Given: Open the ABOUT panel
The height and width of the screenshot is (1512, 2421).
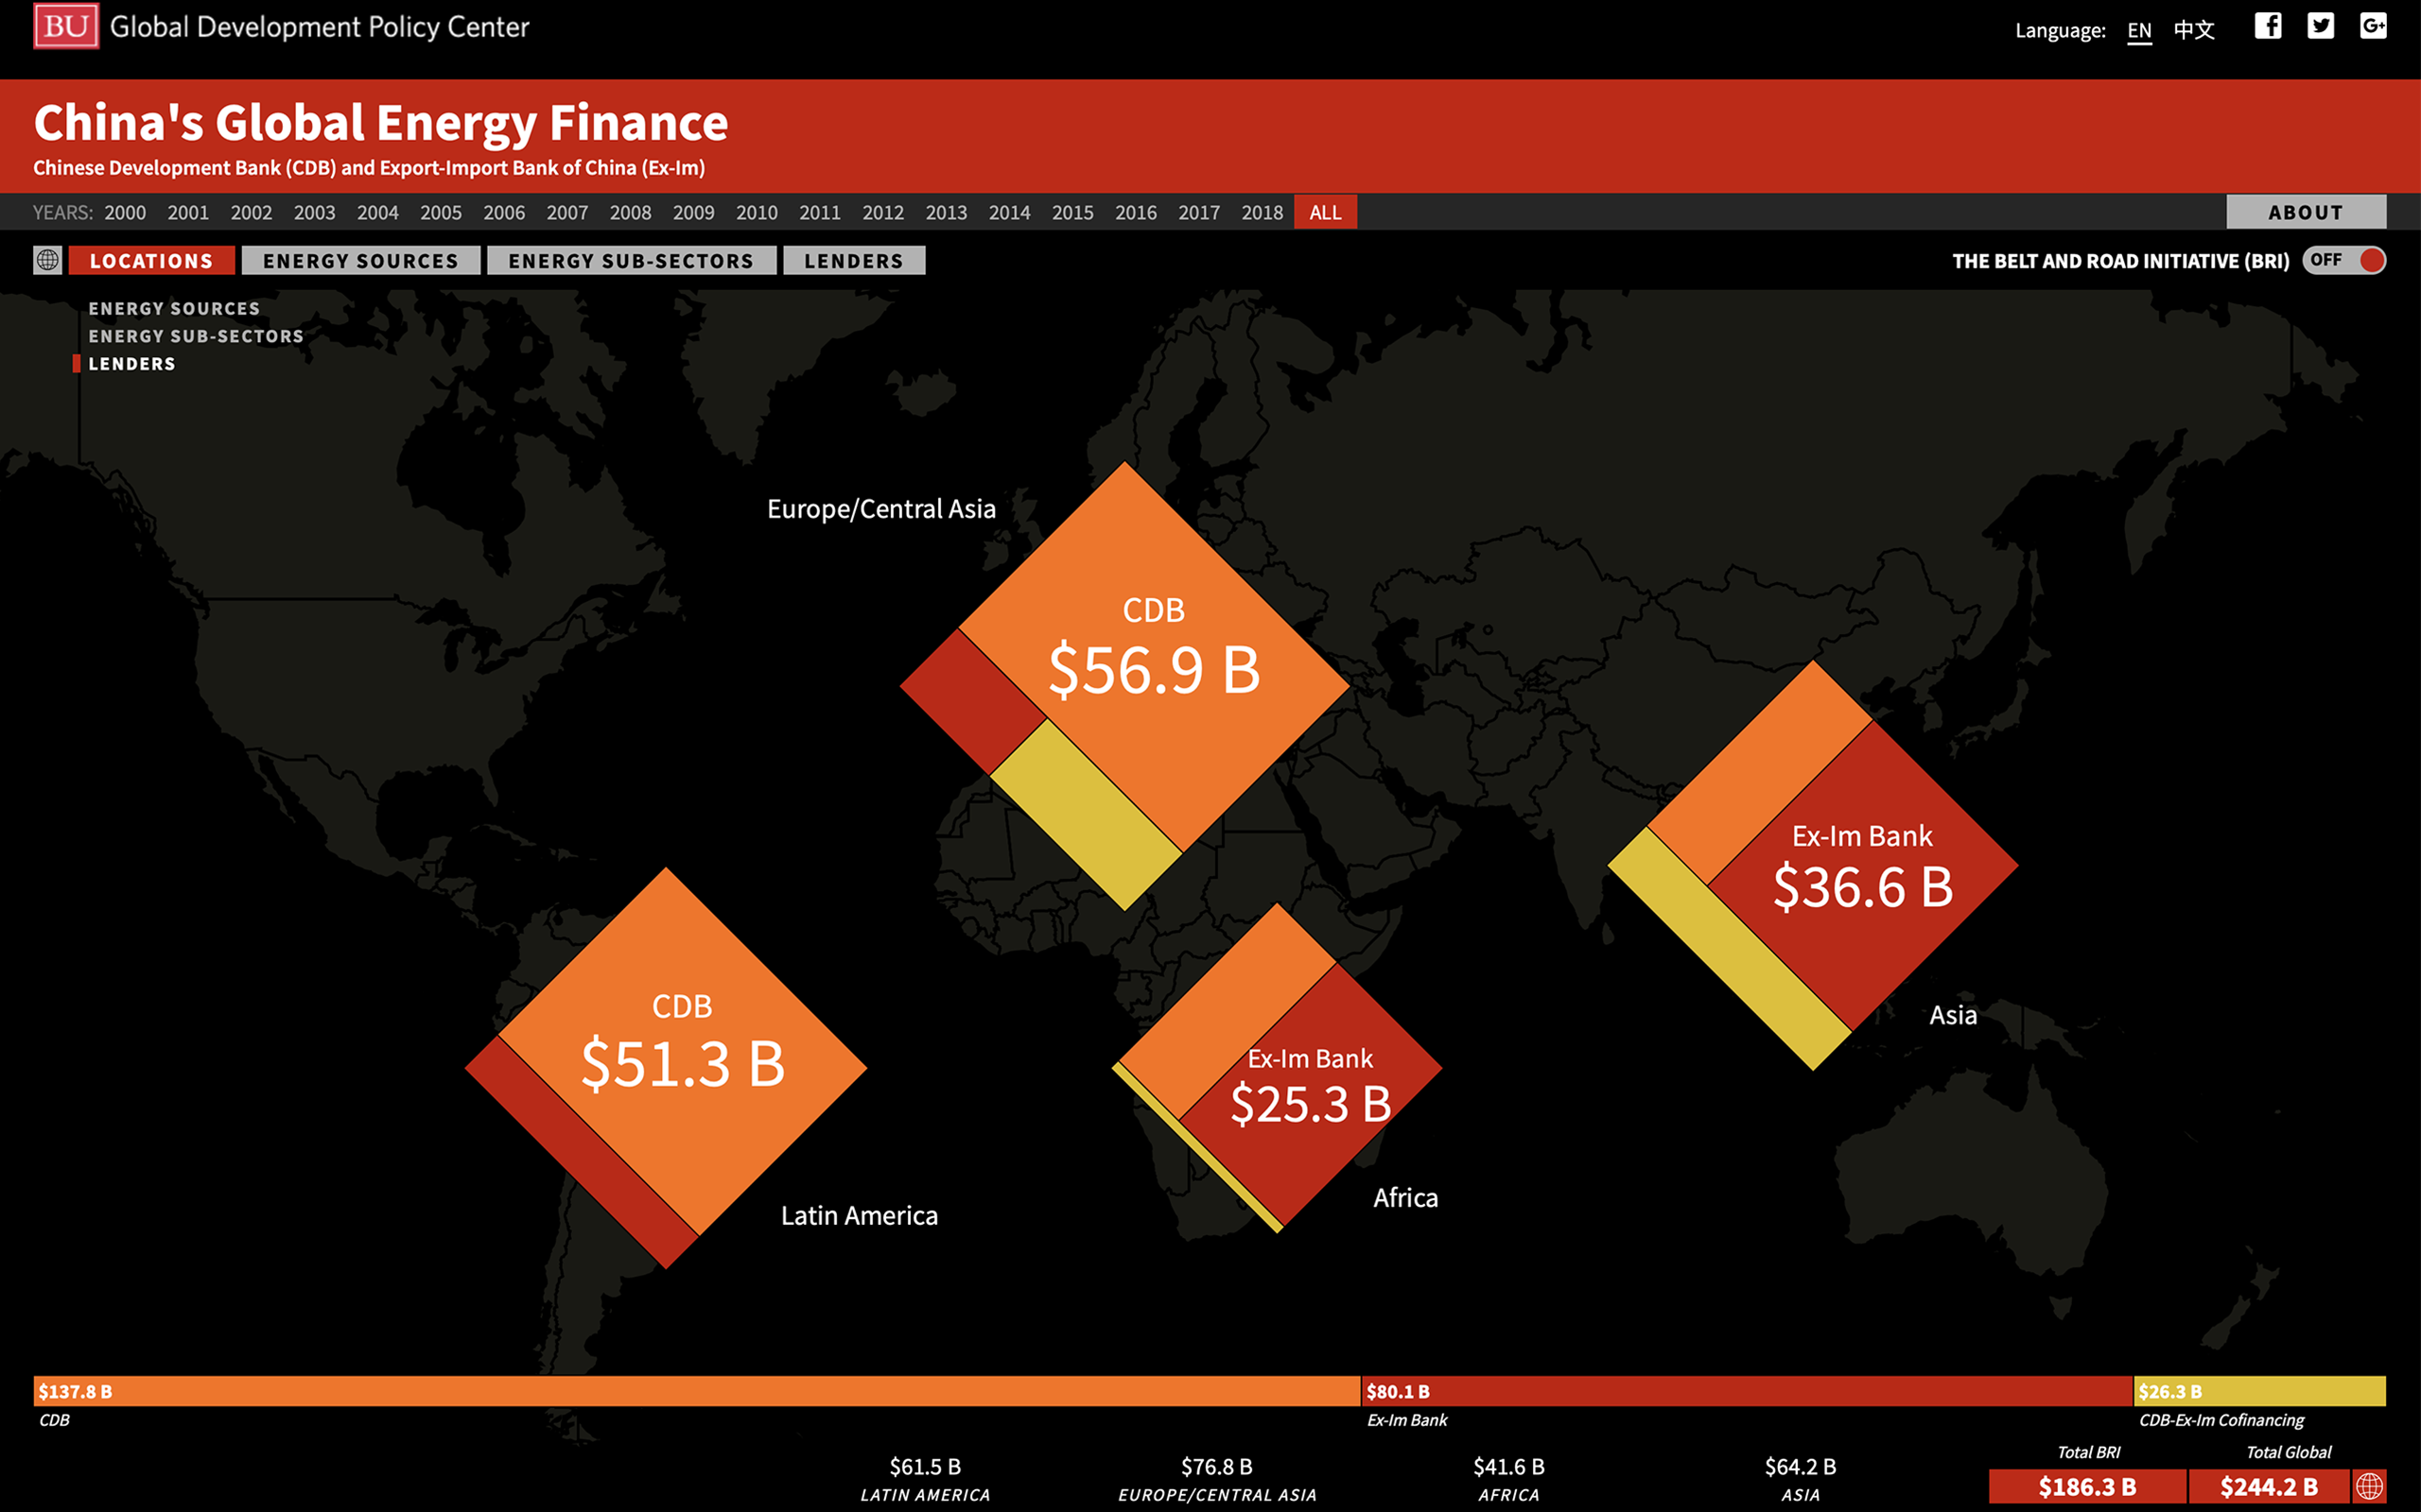Looking at the screenshot, I should tap(2306, 212).
